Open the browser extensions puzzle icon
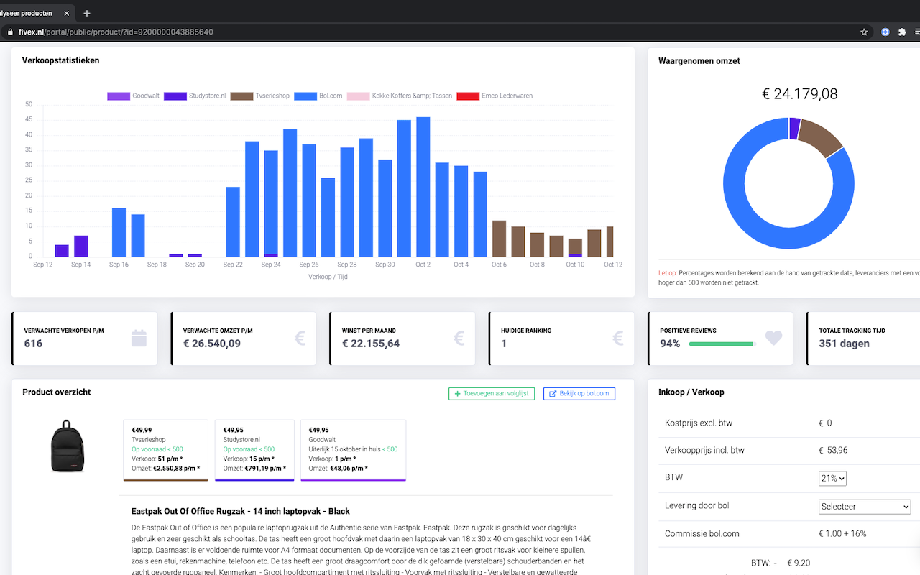This screenshot has height=575, width=920. pyautogui.click(x=902, y=32)
